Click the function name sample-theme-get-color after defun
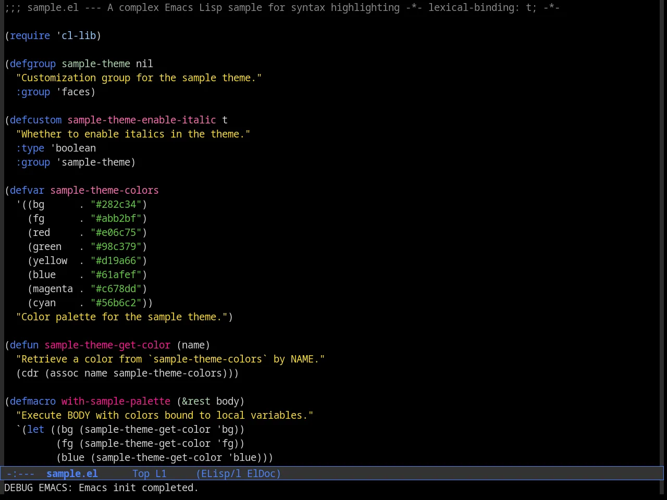This screenshot has width=667, height=500. [107, 345]
